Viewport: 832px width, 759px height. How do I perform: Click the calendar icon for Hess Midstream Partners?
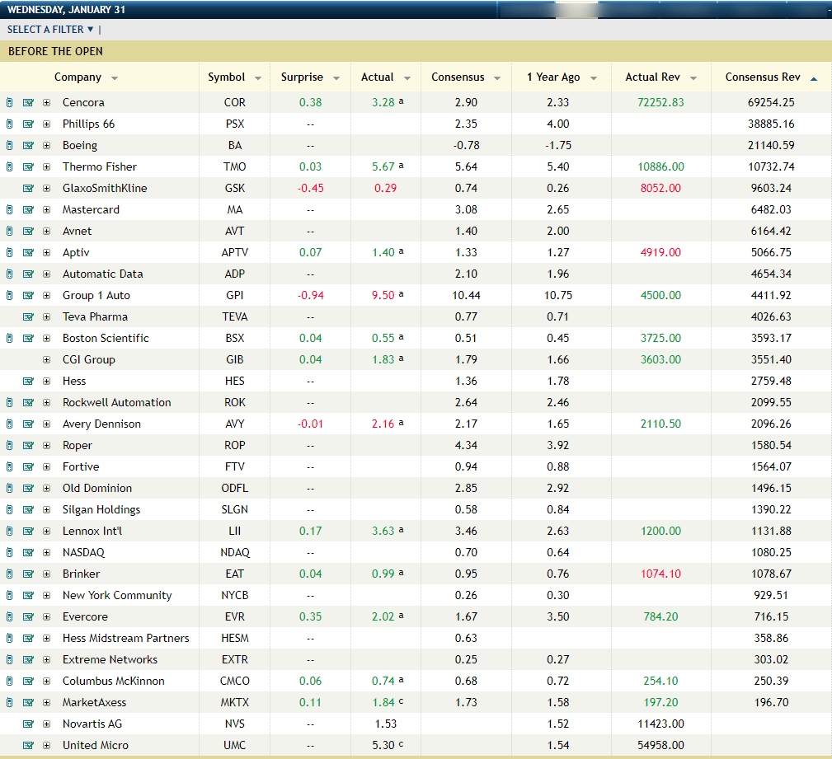point(28,638)
